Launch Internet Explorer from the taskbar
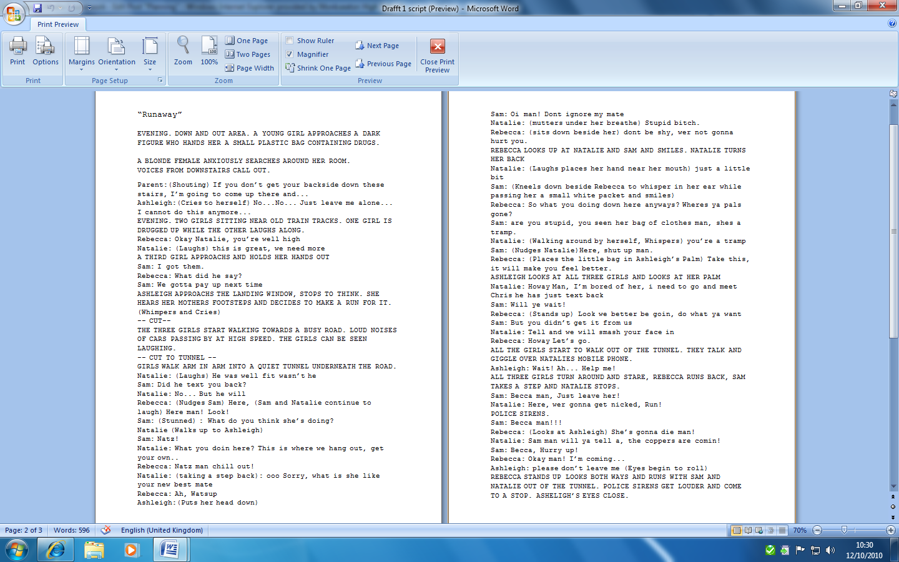This screenshot has width=899, height=562. tap(56, 550)
